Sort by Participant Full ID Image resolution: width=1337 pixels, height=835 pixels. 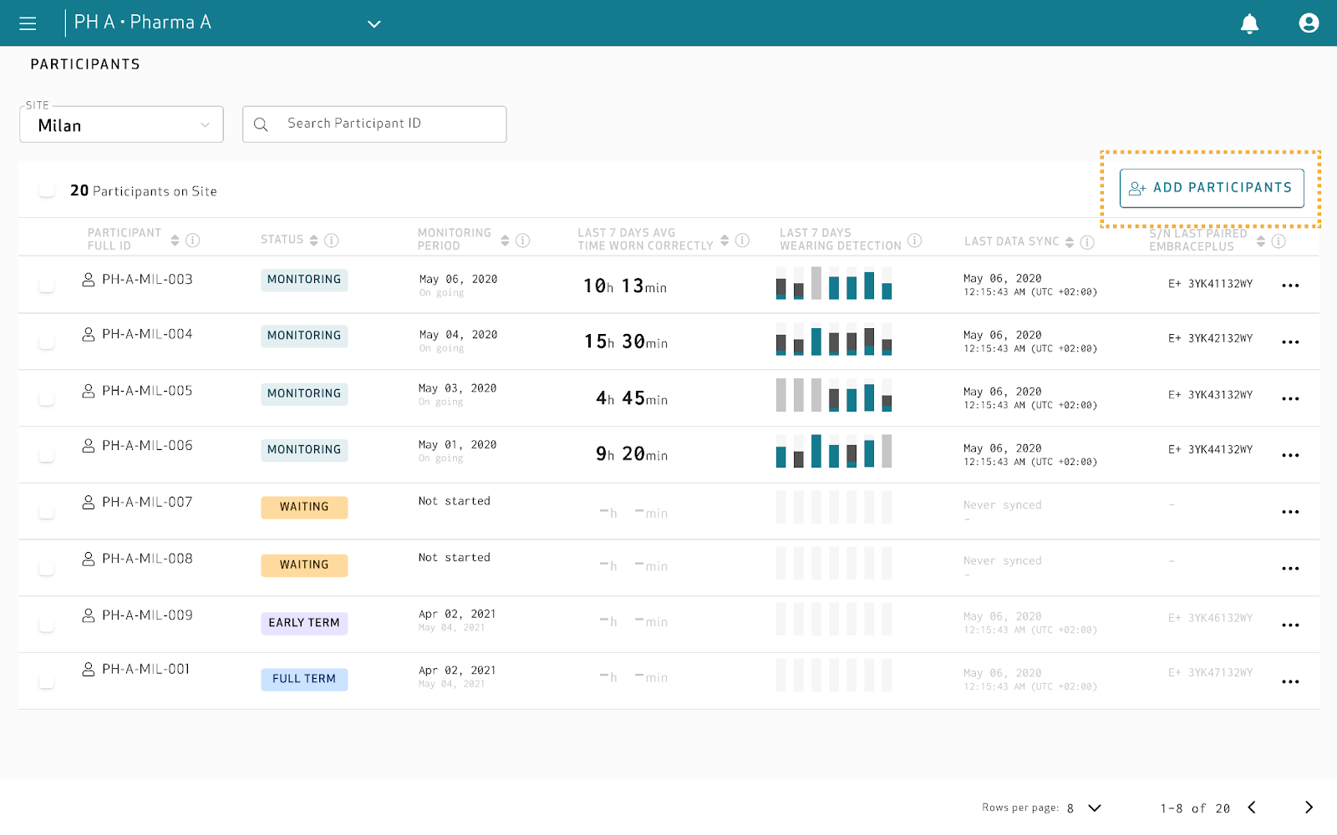(175, 240)
